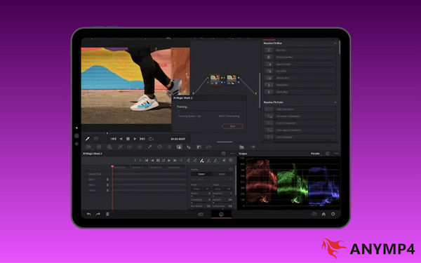Open the Mode dropdown
The height and width of the screenshot is (263, 421).
pyautogui.click(x=200, y=189)
